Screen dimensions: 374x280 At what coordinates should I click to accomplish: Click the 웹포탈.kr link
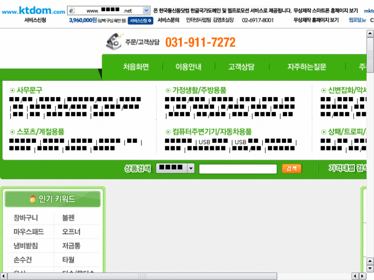358,20
